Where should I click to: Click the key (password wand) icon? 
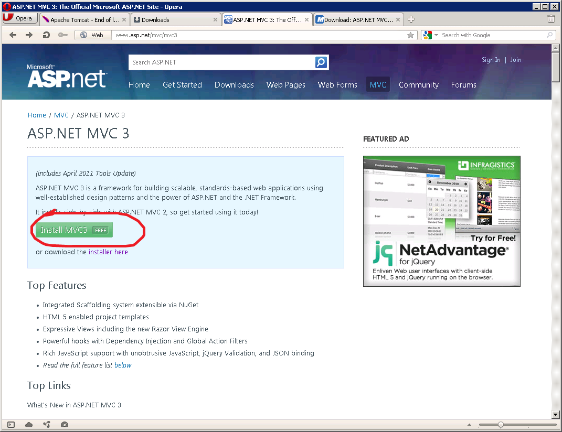pyautogui.click(x=63, y=35)
